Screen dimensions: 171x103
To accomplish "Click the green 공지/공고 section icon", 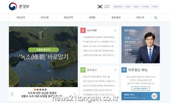I will (83, 70).
